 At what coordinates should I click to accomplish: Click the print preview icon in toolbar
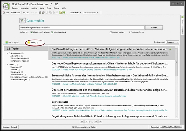(44, 13)
